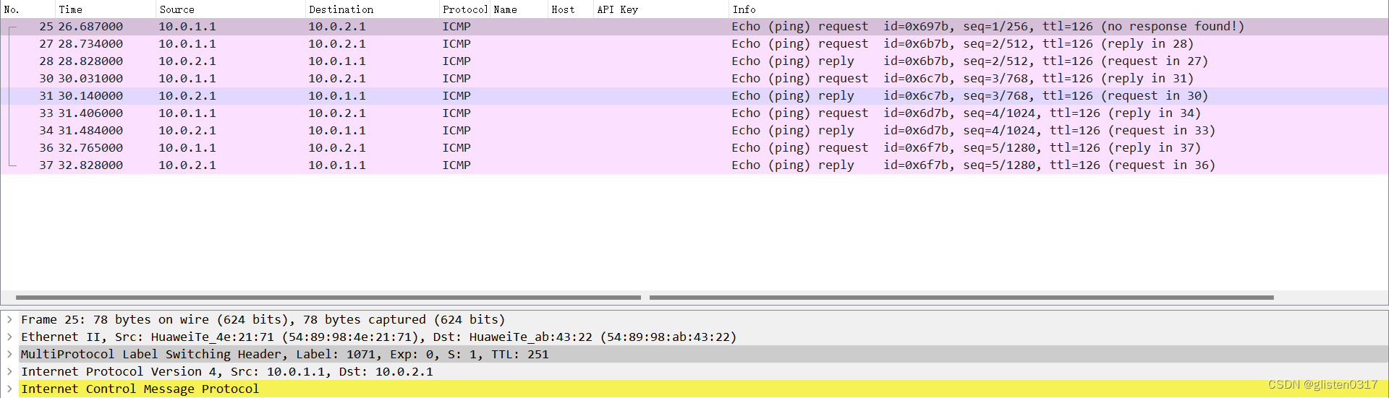The height and width of the screenshot is (398, 1389).
Task: Select the Ethernet II Src HuaweiTe_4e:21:71 line
Action: coord(378,337)
